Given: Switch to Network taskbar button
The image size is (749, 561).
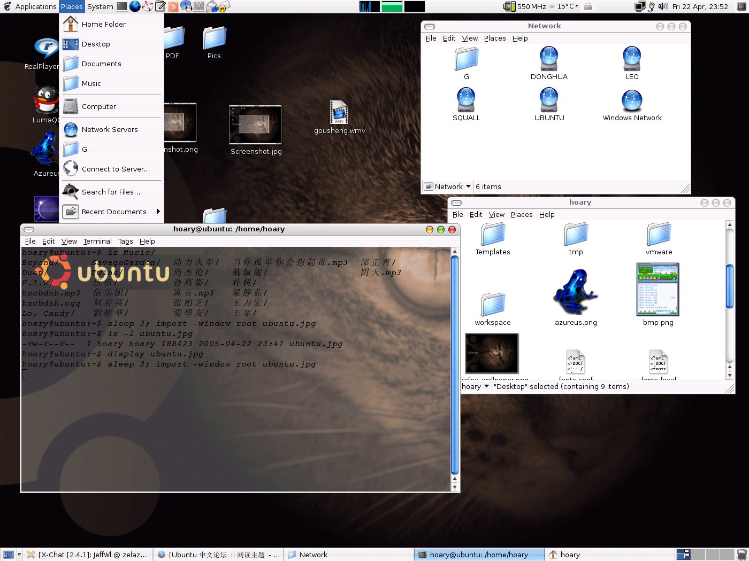Looking at the screenshot, I should pos(348,555).
